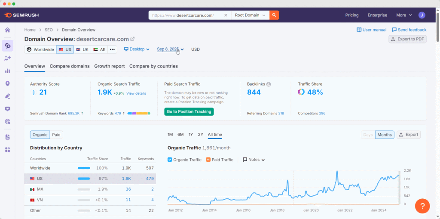Click the orange help question mark button
Screen dimensions: 440x219
pos(422,206)
